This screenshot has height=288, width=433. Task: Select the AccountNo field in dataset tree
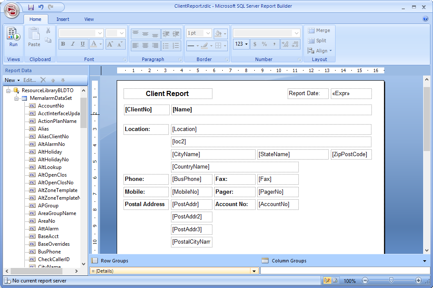click(51, 106)
